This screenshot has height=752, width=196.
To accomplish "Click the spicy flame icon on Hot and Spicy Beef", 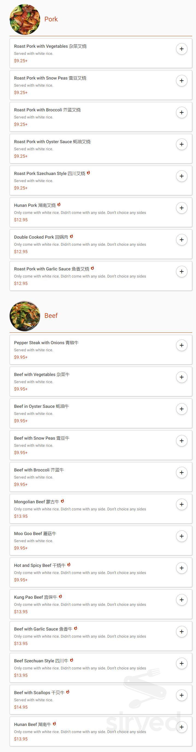I will (x=69, y=565).
